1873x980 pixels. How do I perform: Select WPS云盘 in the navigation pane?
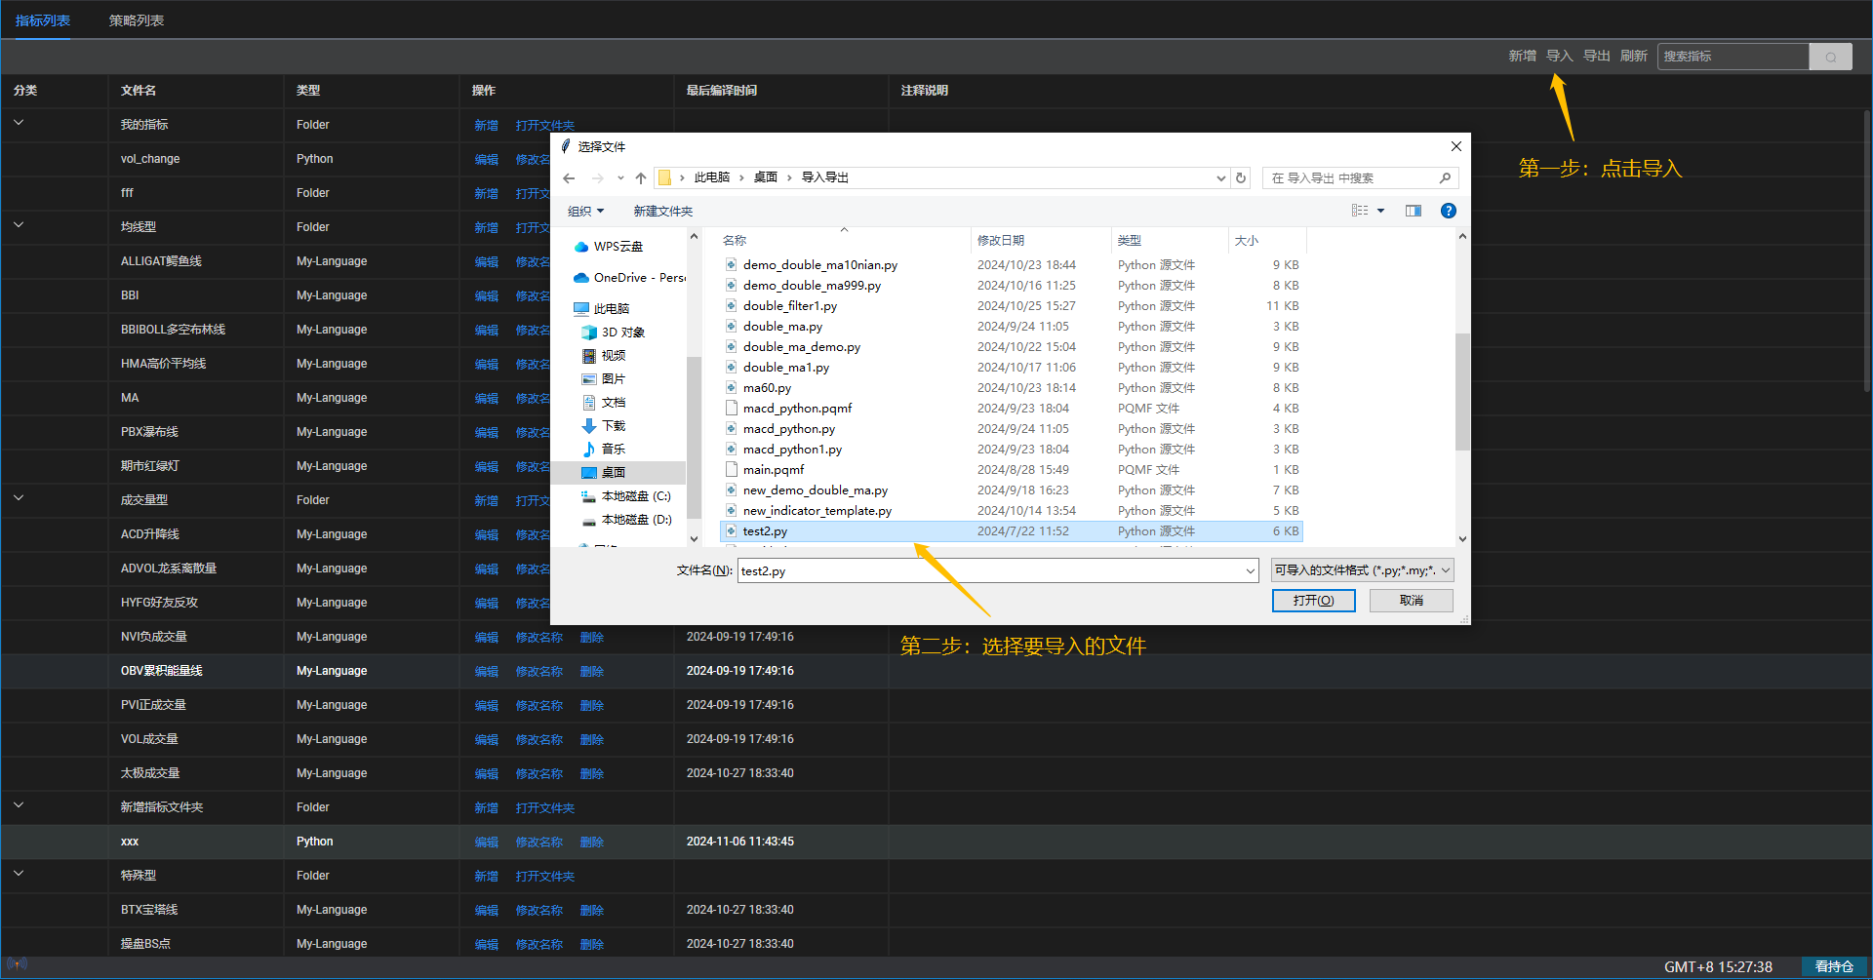click(609, 247)
